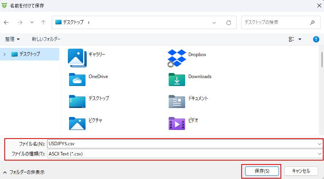This screenshot has height=179, width=324.
Task: Click the キャンセル cancel button
Action: coord(301,171)
